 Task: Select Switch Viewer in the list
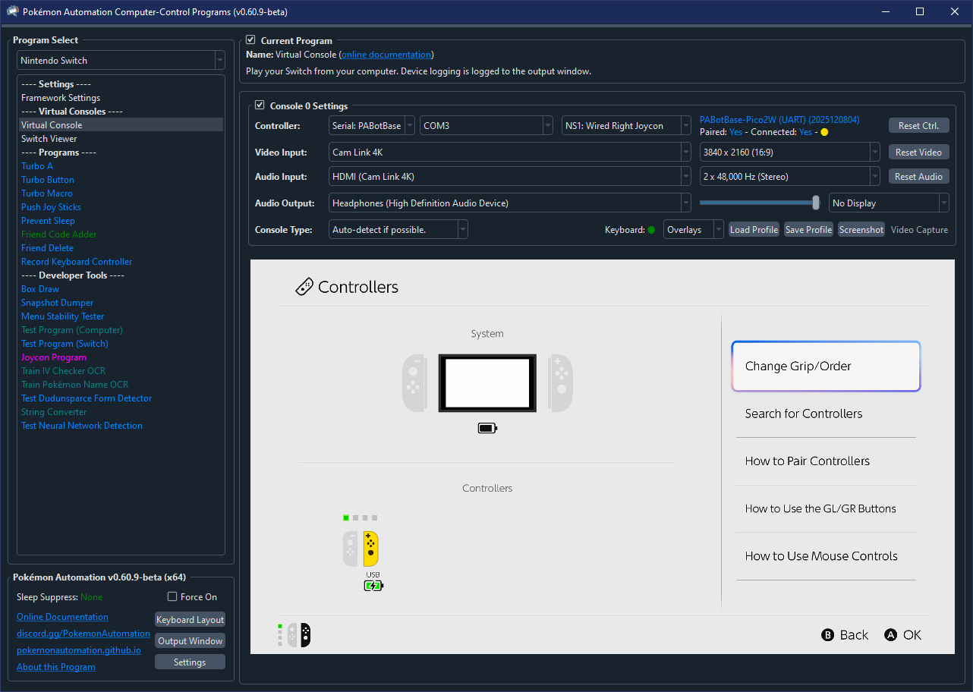click(x=49, y=139)
